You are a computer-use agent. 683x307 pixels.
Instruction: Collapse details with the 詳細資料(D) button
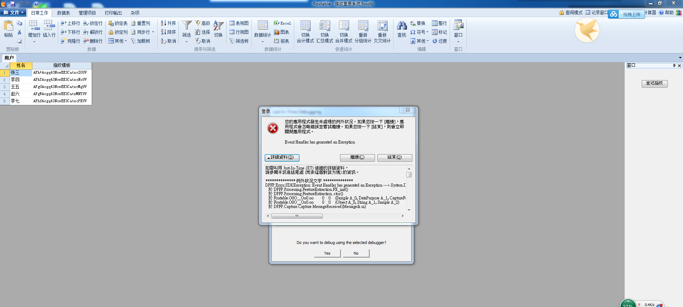coord(282,157)
